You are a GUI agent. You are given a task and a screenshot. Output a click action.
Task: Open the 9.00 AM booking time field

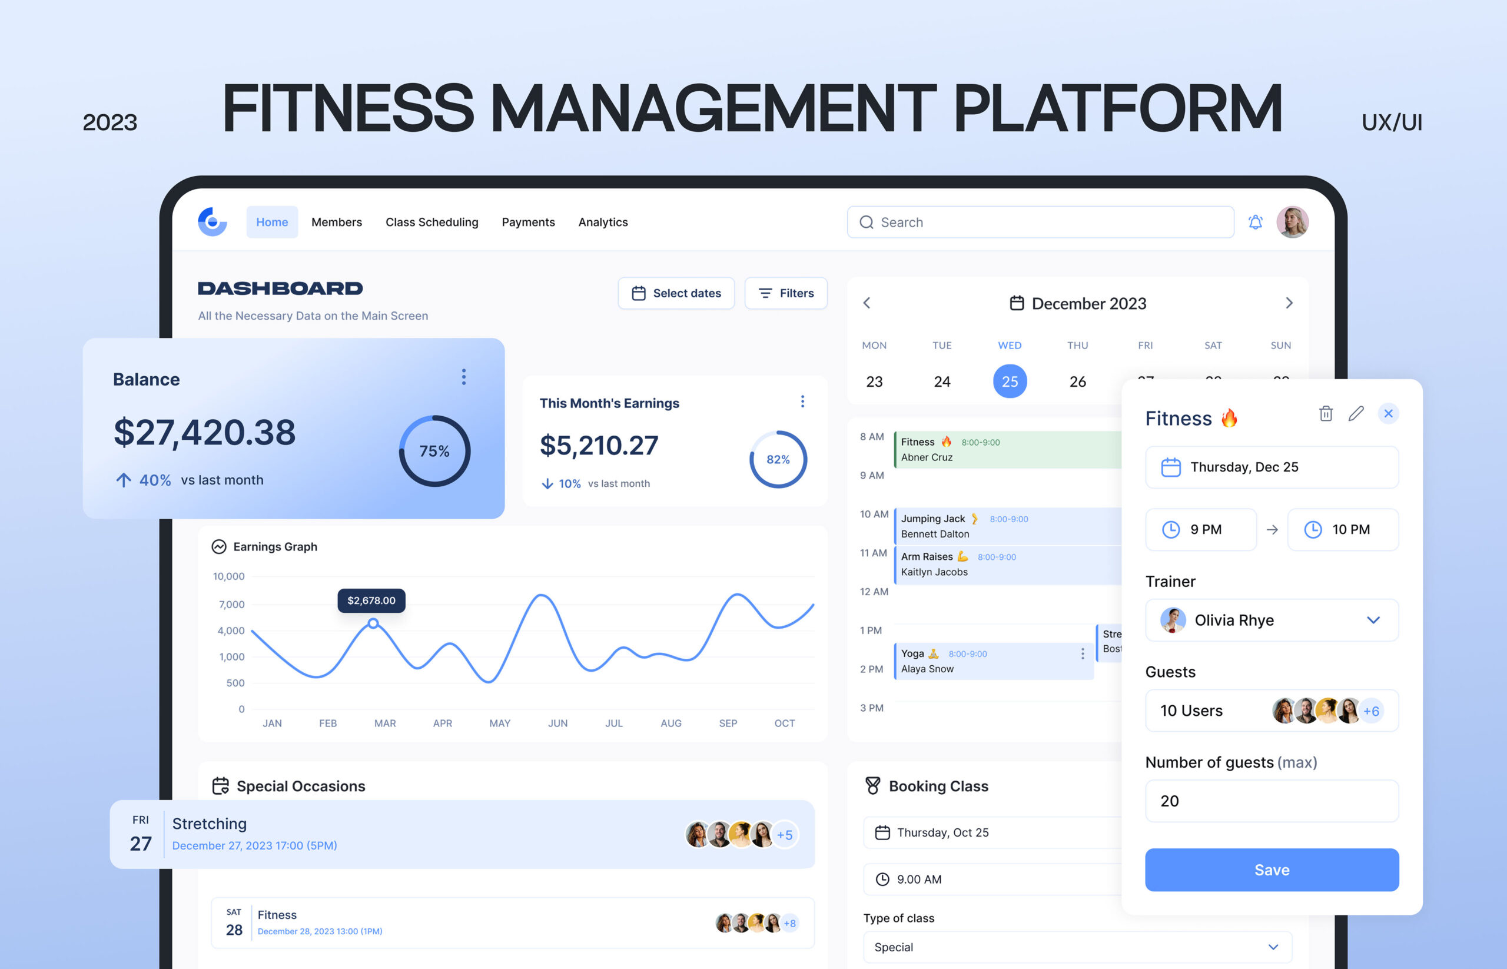(x=993, y=879)
